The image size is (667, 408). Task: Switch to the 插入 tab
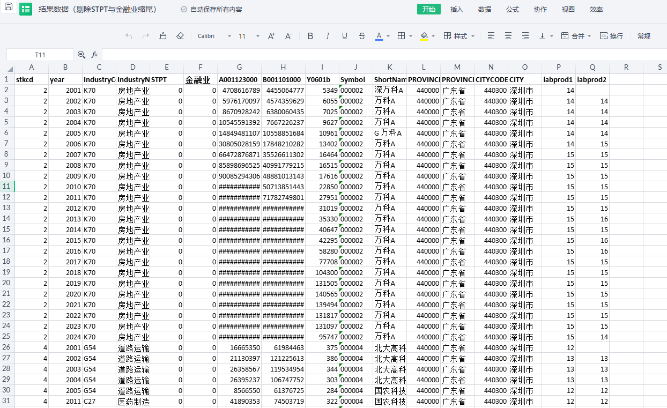tap(457, 9)
